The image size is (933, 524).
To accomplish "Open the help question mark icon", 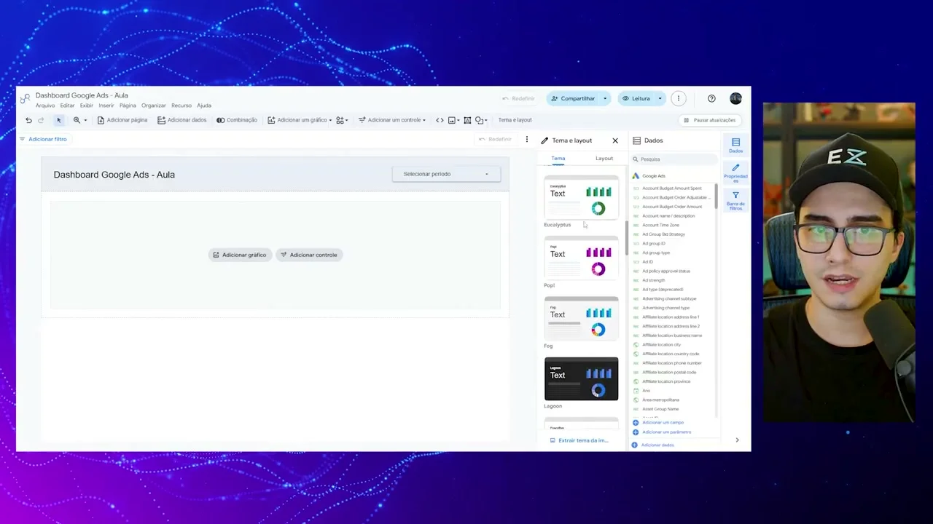I will click(711, 98).
